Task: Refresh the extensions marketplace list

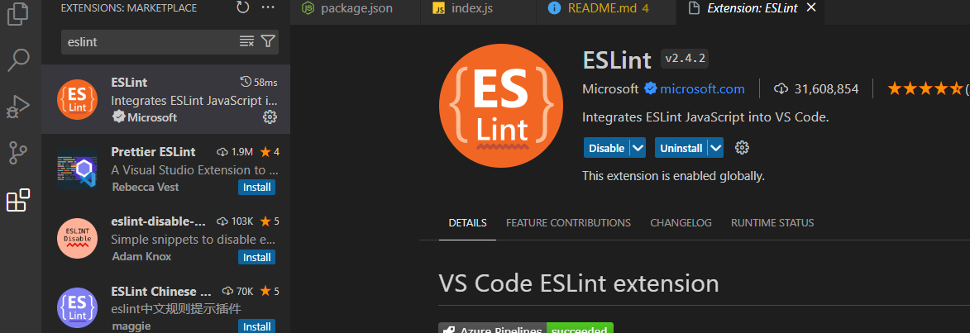Action: pyautogui.click(x=243, y=7)
